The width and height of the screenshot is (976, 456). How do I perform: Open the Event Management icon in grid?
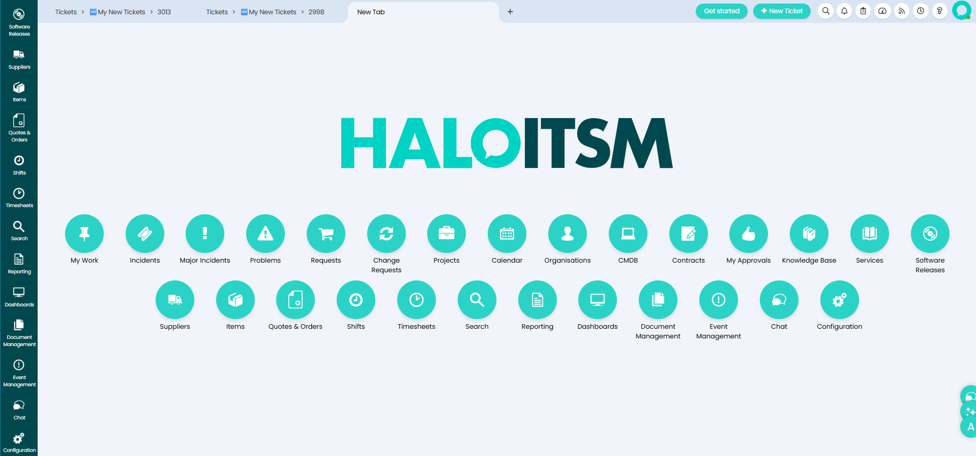pyautogui.click(x=719, y=300)
